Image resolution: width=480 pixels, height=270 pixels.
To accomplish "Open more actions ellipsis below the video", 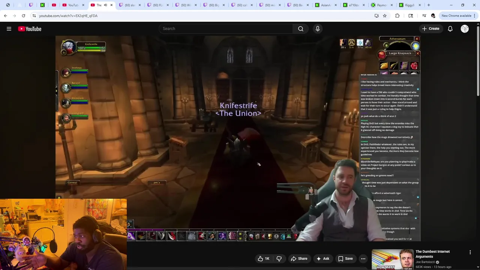I will 363,258.
